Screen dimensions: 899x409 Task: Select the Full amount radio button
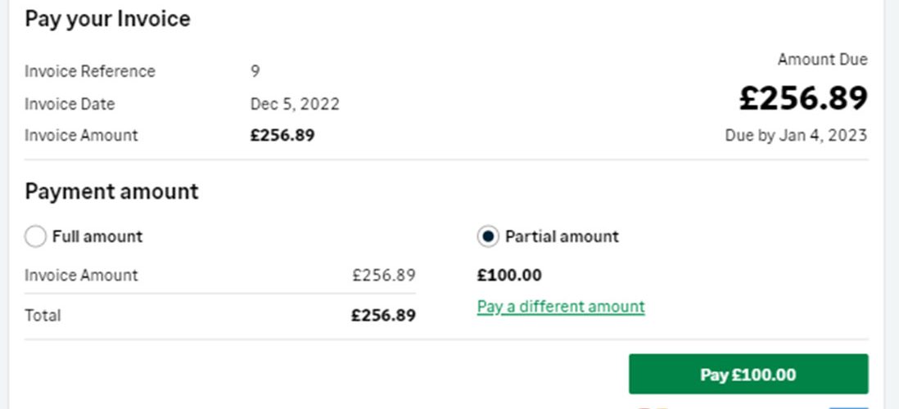35,236
